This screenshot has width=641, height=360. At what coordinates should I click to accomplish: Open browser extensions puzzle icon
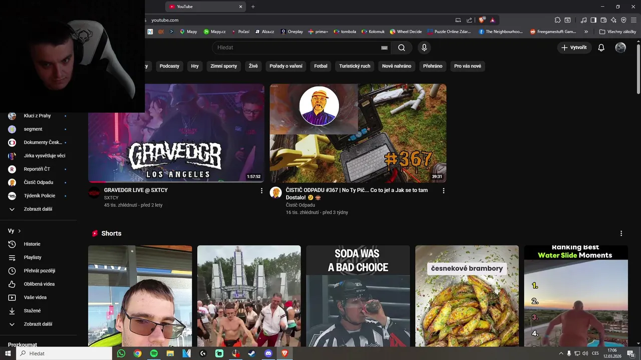tap(557, 20)
